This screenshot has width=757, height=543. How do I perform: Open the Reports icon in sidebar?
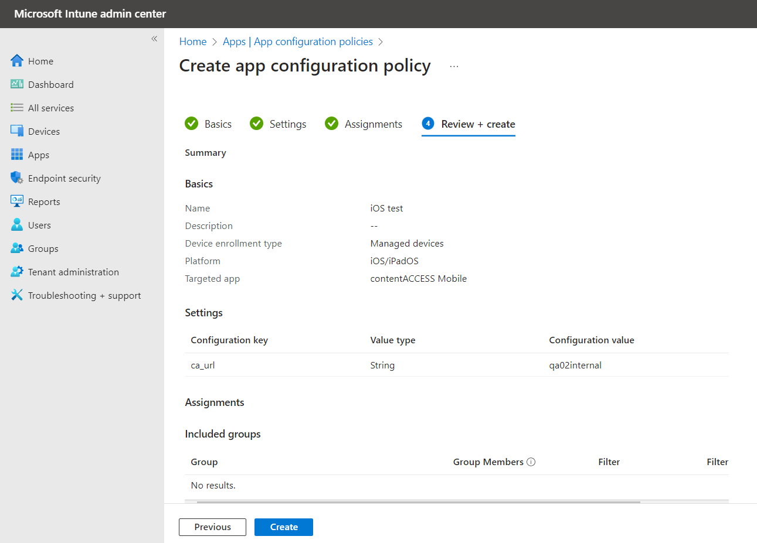tap(17, 202)
